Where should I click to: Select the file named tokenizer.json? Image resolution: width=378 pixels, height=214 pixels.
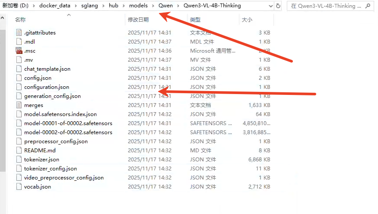(x=42, y=159)
